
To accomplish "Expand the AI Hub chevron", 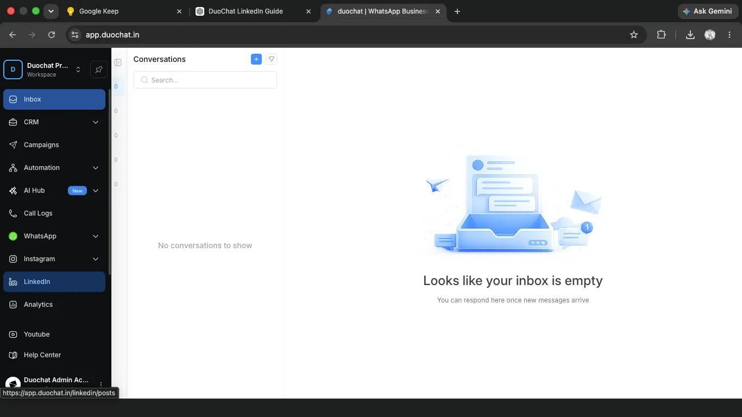I will click(x=96, y=191).
